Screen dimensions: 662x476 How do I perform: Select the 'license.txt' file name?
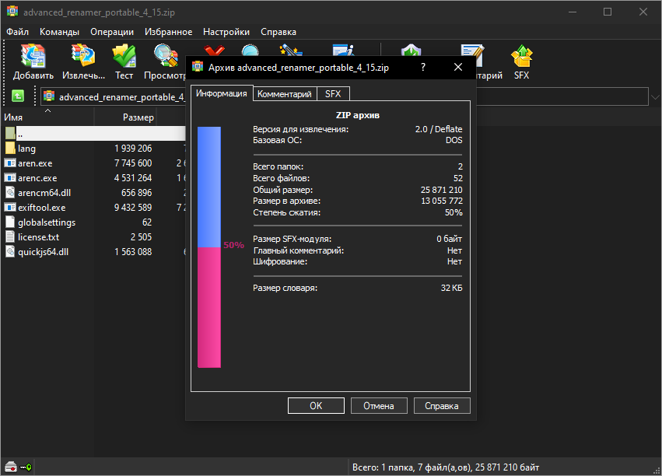click(38, 237)
